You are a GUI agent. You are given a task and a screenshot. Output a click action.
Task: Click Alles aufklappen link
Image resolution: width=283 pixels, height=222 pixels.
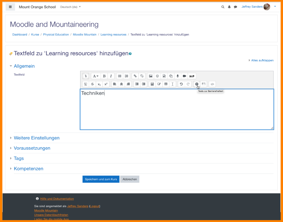tap(262, 60)
